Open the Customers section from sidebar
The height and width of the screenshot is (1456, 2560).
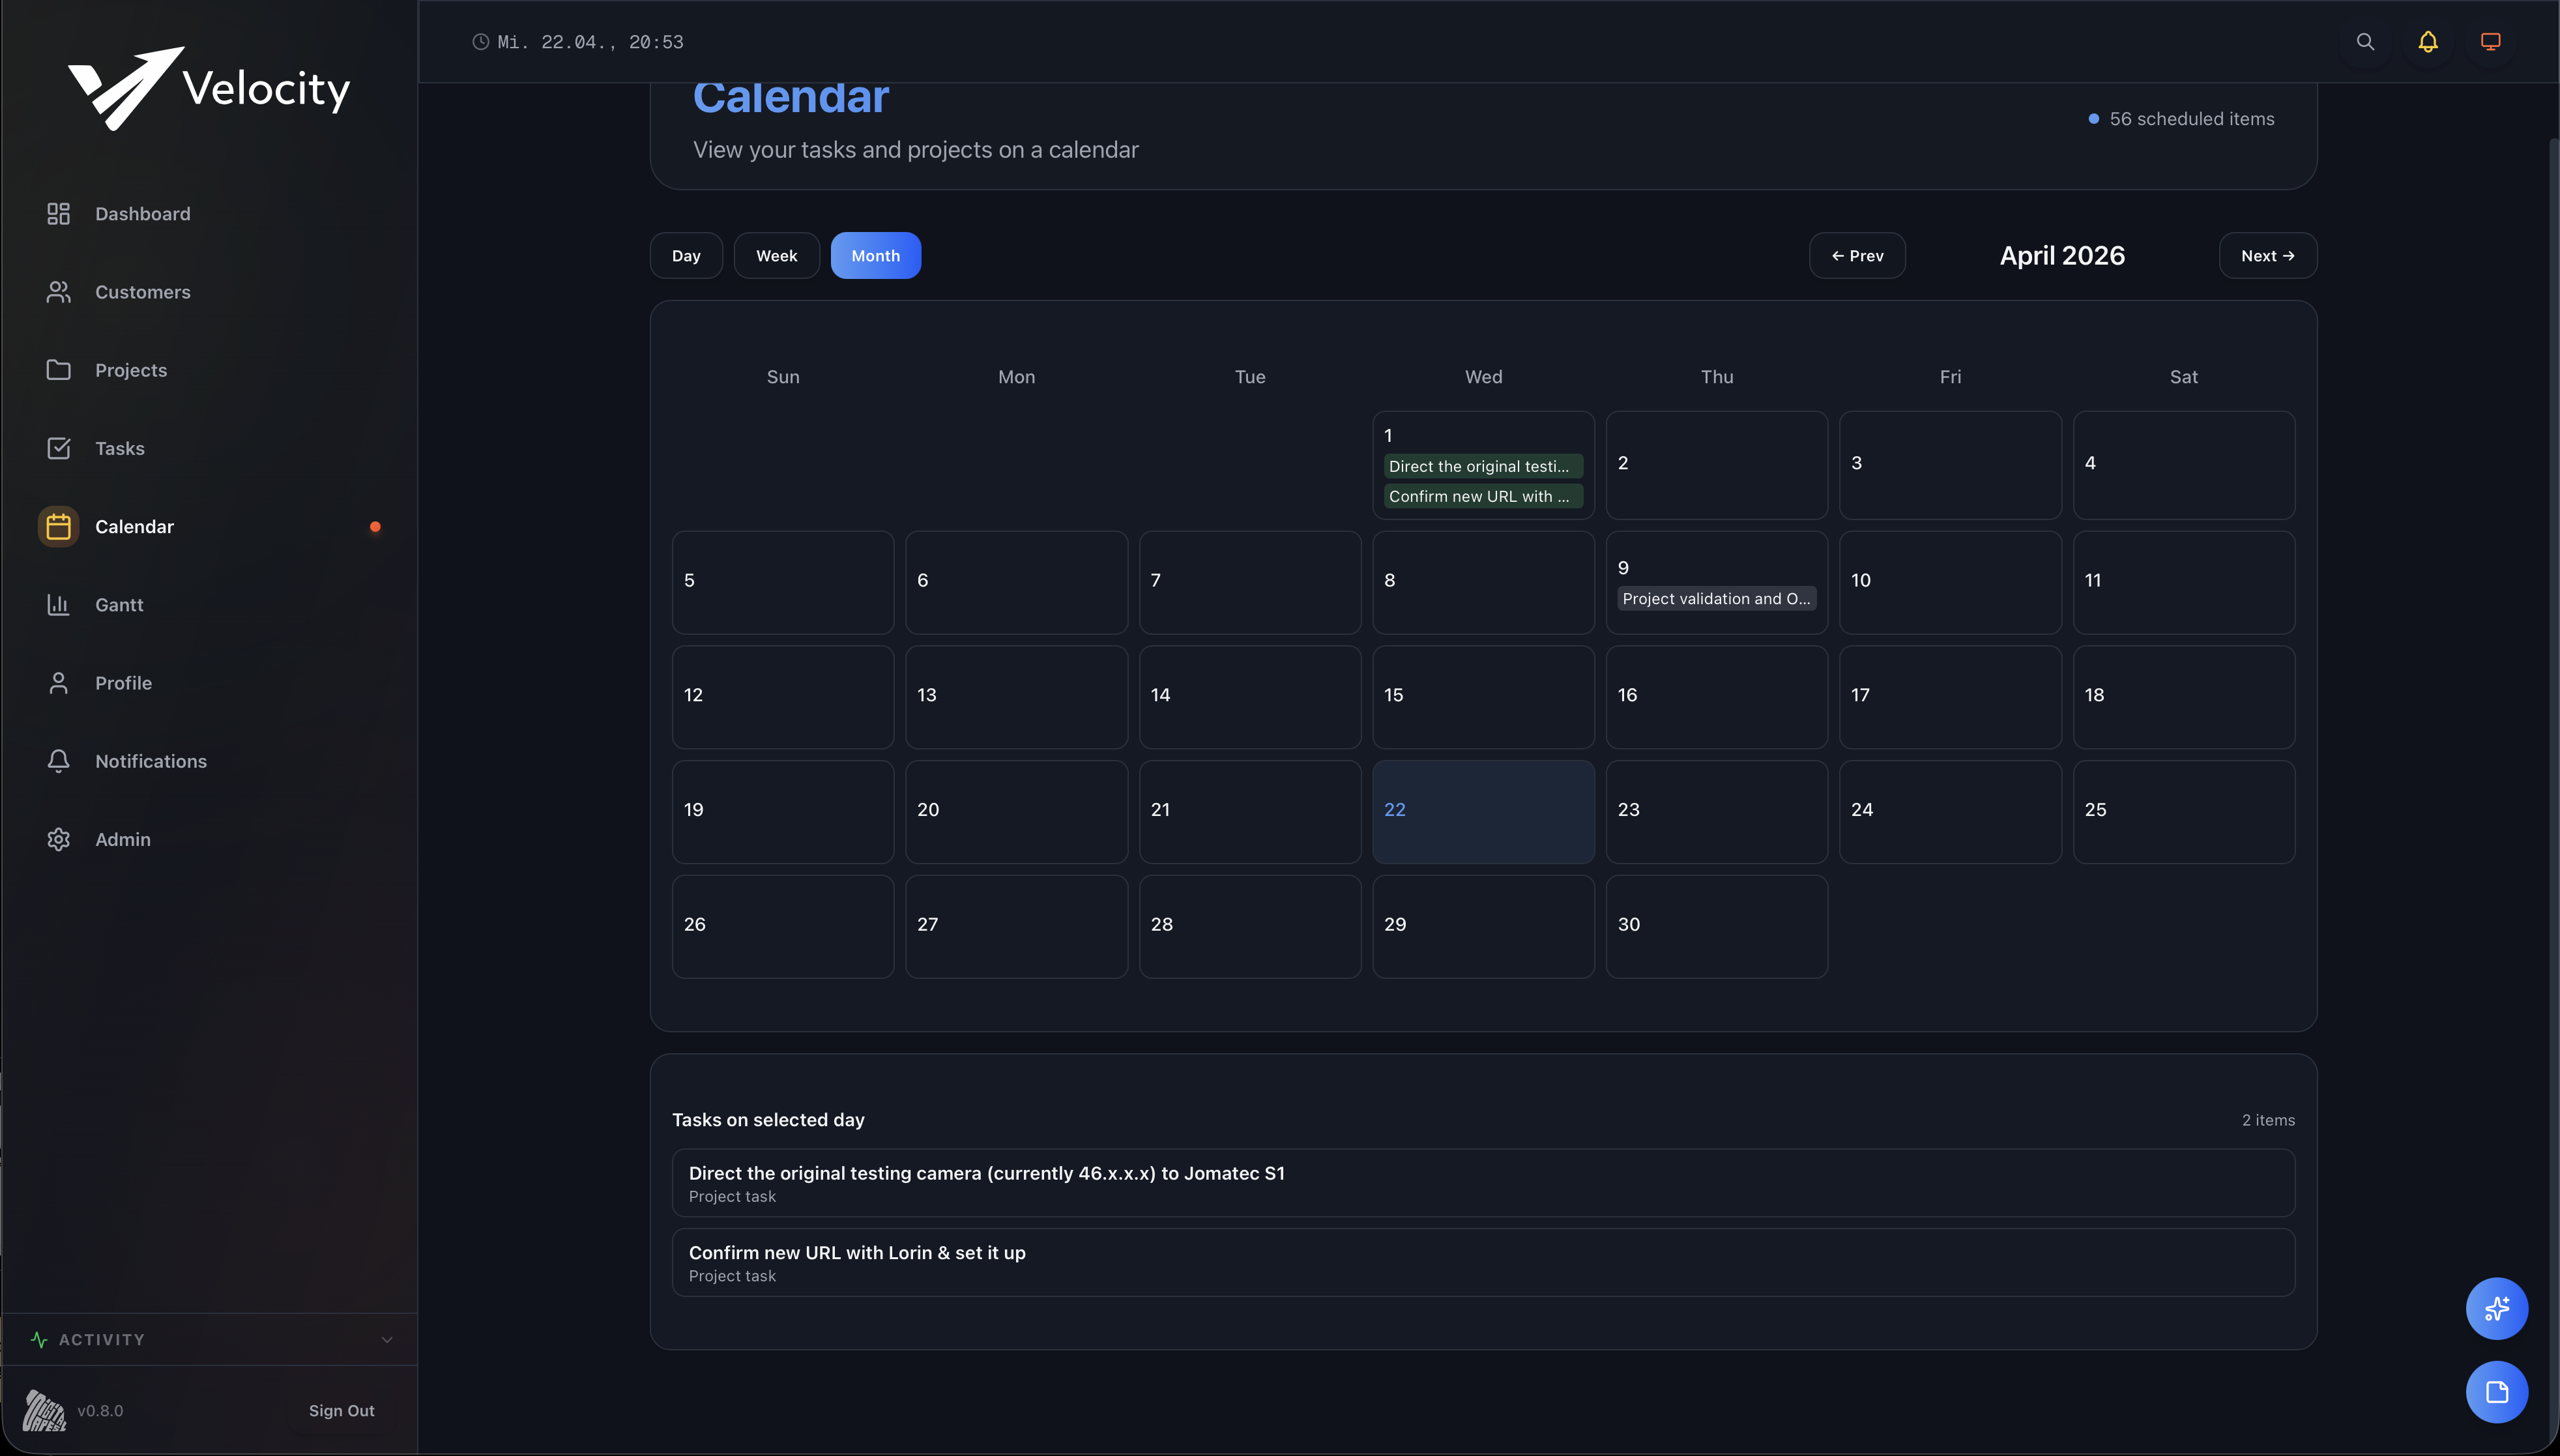(143, 292)
